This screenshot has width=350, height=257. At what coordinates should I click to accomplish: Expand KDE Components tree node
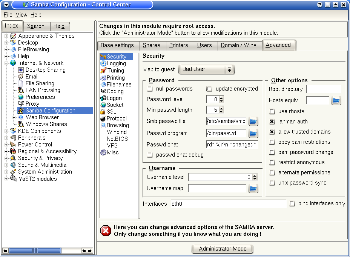tap(6, 131)
